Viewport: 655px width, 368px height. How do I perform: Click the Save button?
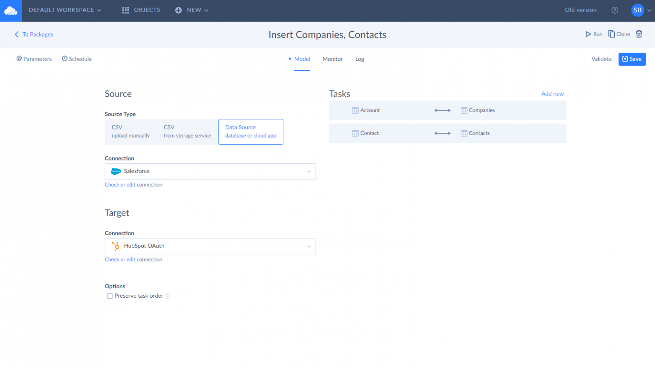click(x=632, y=59)
